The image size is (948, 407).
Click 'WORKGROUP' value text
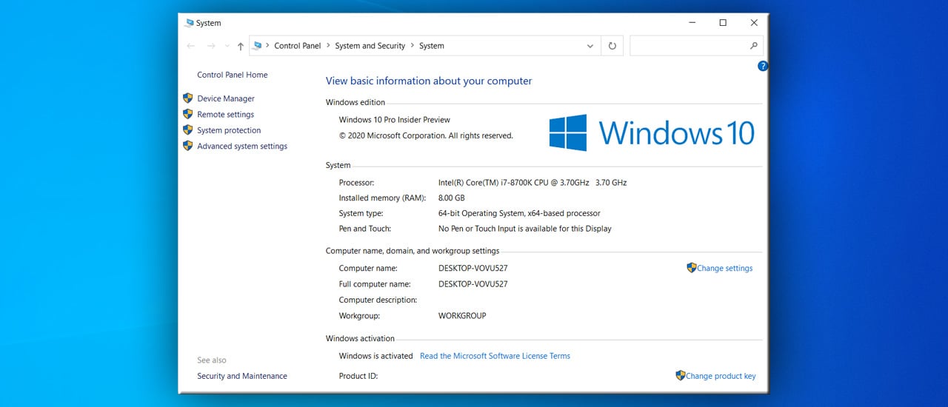pyautogui.click(x=462, y=316)
